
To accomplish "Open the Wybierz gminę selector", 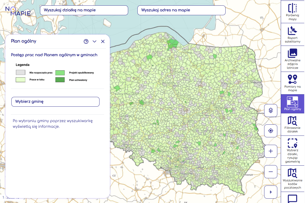I will (x=55, y=102).
